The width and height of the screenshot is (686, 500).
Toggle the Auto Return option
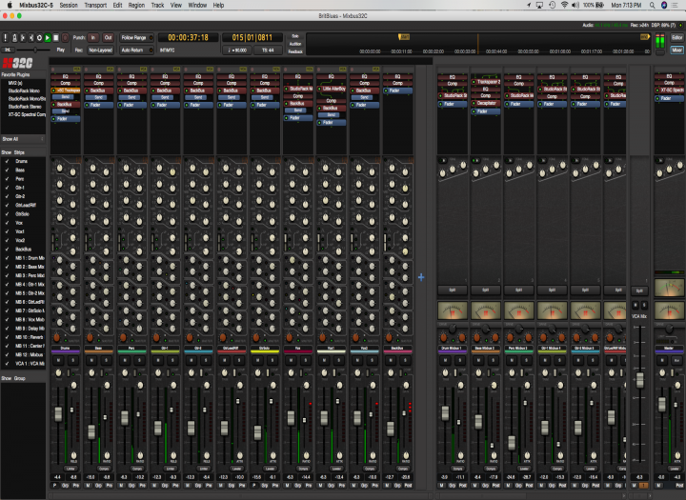(137, 50)
